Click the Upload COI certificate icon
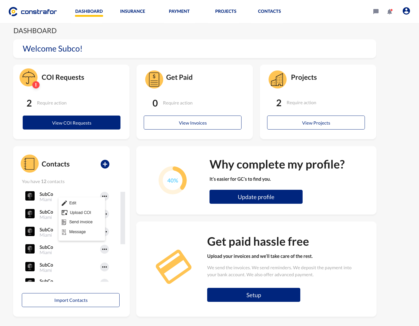419x326 pixels. tap(65, 212)
